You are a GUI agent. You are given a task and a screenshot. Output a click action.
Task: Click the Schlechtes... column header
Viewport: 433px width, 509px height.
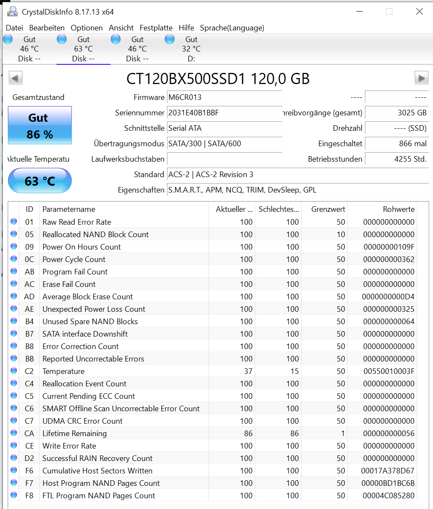point(278,209)
